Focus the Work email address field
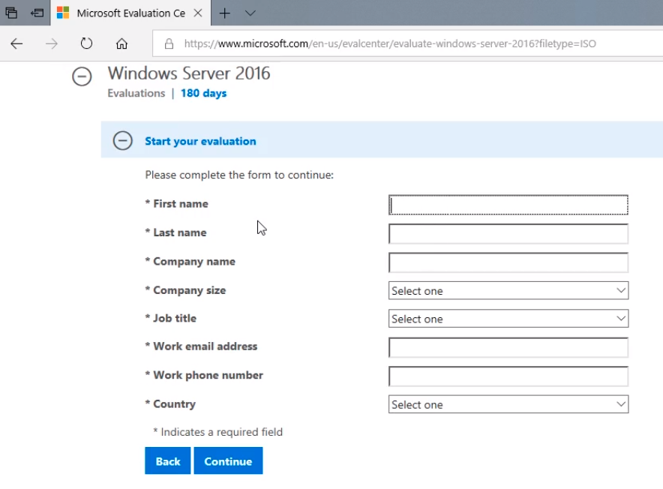This screenshot has width=663, height=489. (x=508, y=348)
